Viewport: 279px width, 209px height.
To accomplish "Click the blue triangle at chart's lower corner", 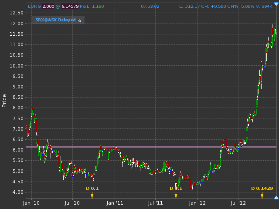I will 276,197.
